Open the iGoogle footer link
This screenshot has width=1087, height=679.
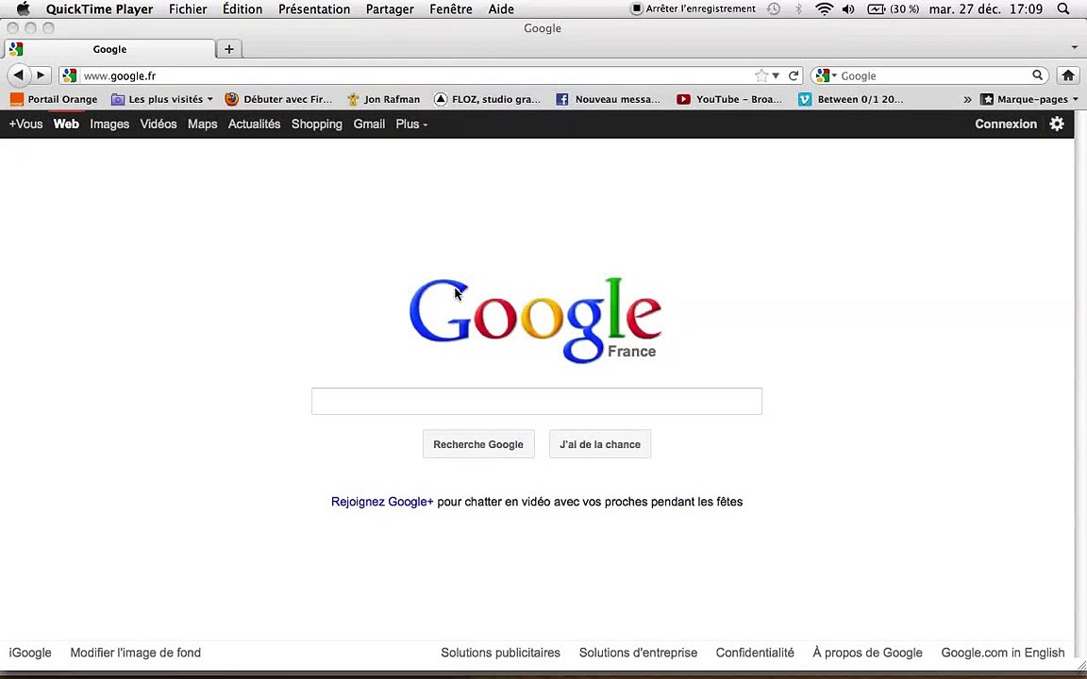point(30,653)
